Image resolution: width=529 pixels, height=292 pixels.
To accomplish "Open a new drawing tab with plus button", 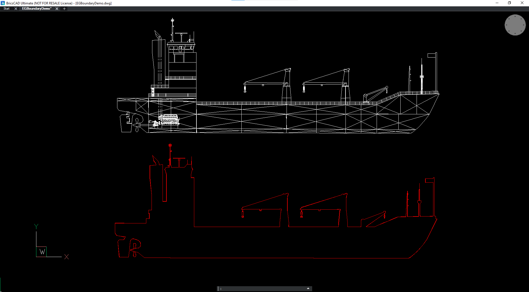I will click(64, 9).
